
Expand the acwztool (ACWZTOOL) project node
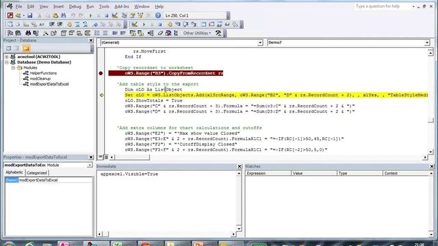7,57
